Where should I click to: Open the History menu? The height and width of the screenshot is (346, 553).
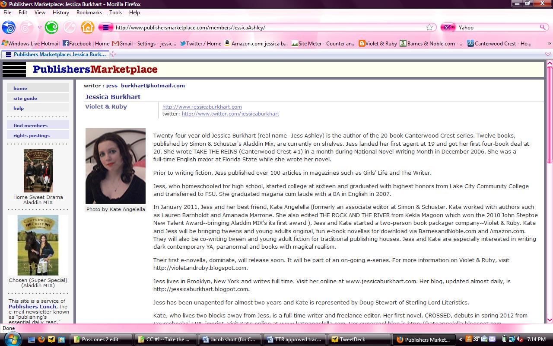[x=61, y=13]
